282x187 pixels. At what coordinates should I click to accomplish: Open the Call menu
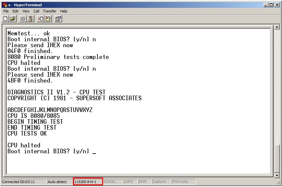click(x=36, y=11)
